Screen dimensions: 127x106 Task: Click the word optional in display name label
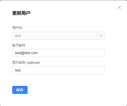tap(33, 63)
